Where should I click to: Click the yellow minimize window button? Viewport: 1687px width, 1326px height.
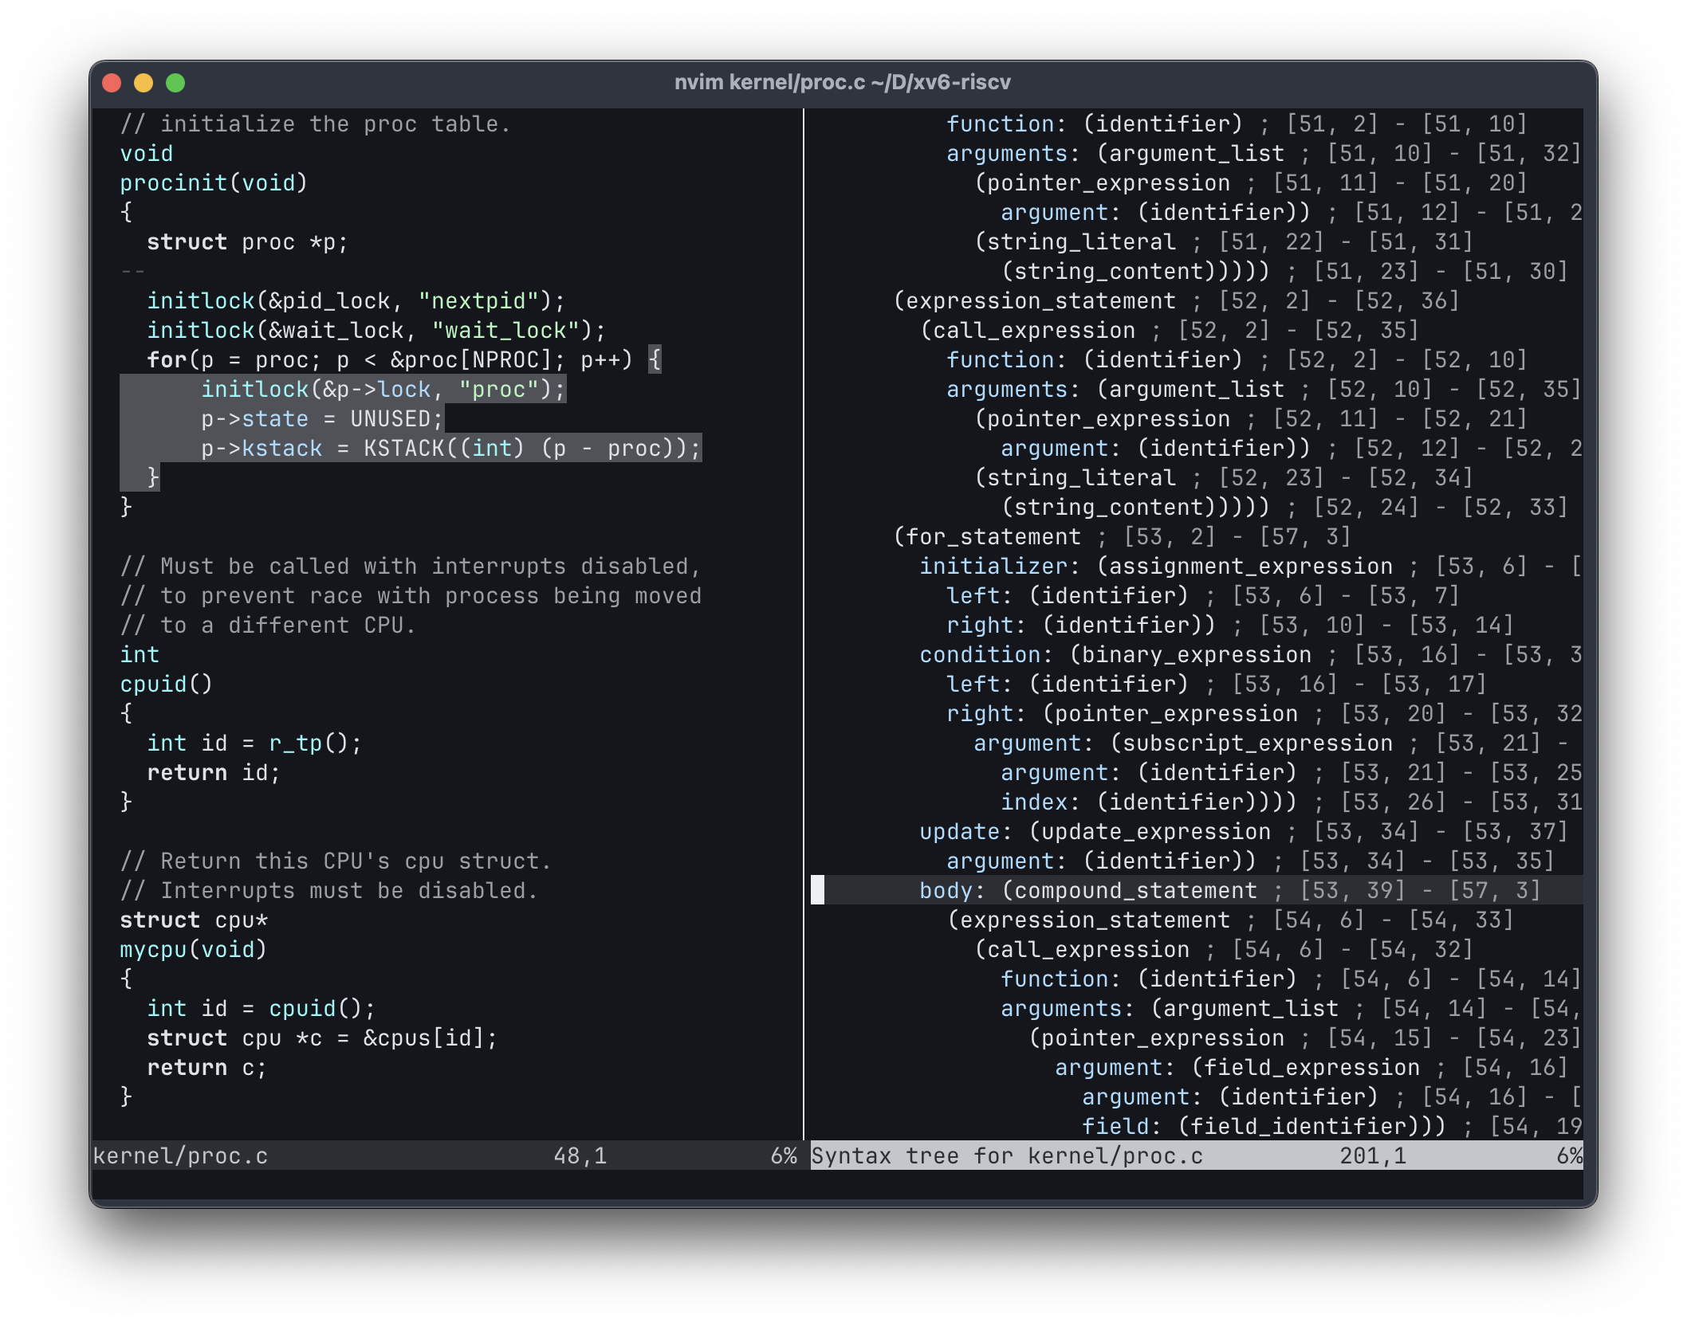coord(144,81)
